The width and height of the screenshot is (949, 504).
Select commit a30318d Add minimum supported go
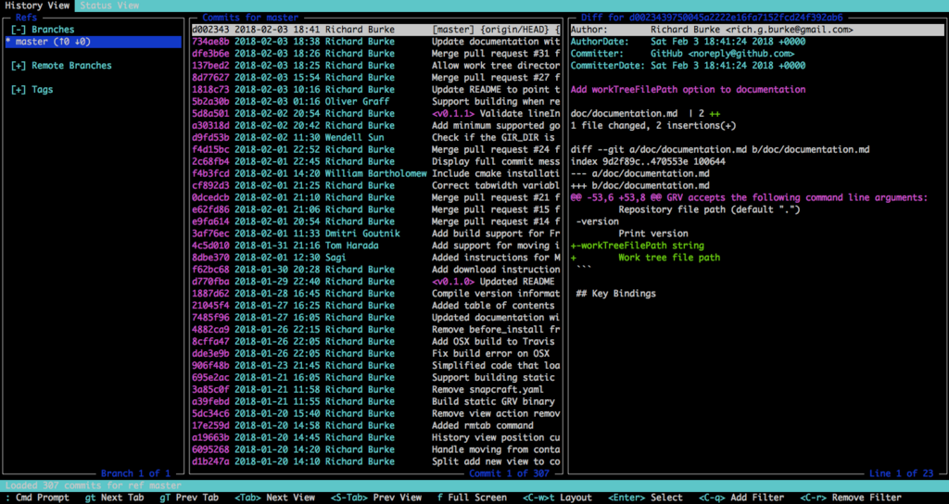pos(376,126)
